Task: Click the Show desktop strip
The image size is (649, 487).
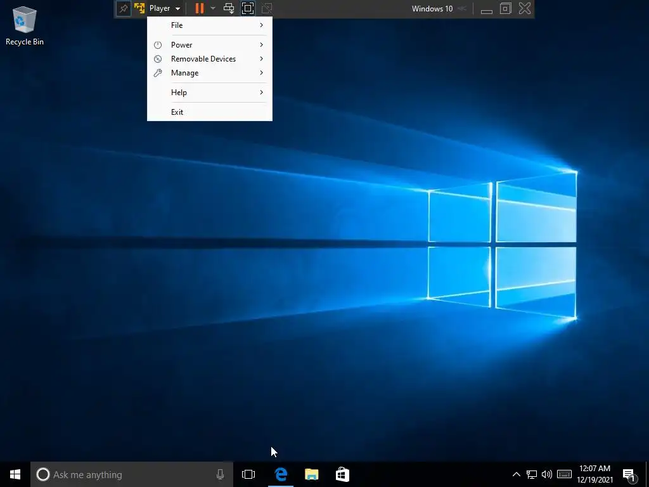Action: click(647, 474)
